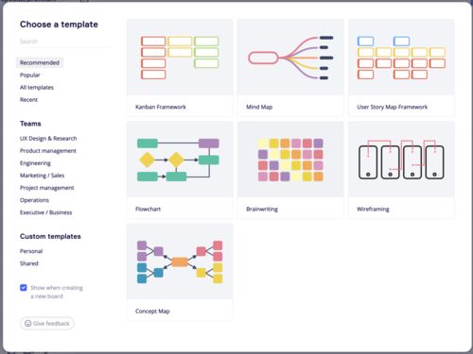This screenshot has width=473, height=354.
Task: Show All templates category
Action: (37, 87)
